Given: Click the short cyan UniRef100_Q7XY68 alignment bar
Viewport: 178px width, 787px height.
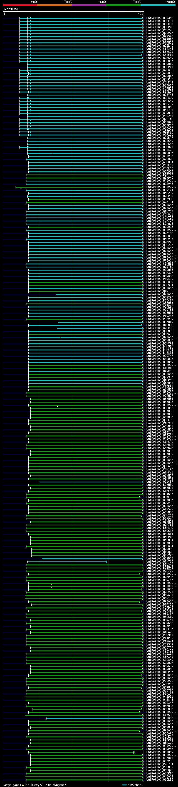Looking at the screenshot, I should click(x=67, y=562).
